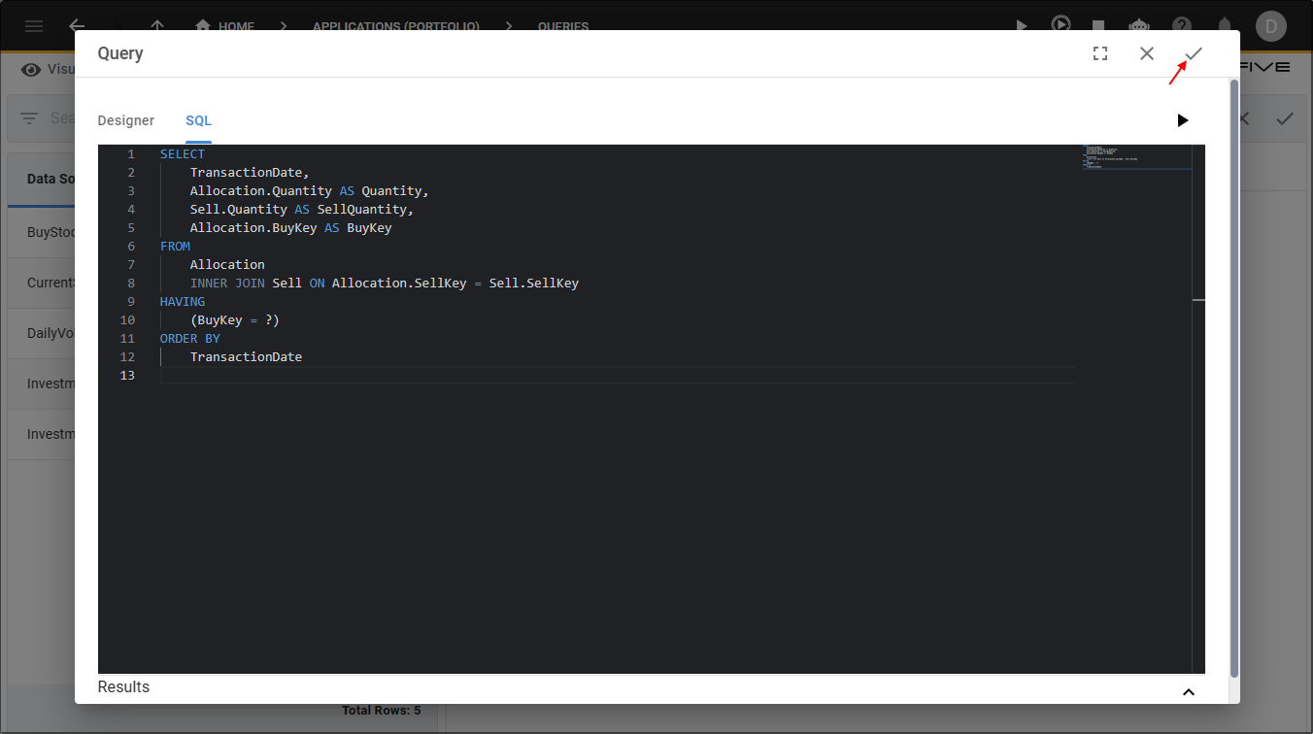1313x734 pixels.
Task: Select the BuyStock row in the background list
Action: 51,233
